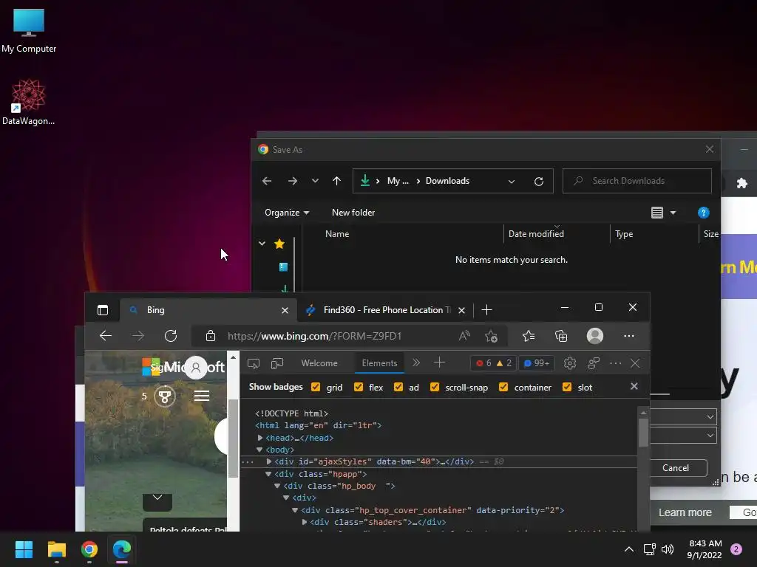Sort by Name column

click(337, 234)
